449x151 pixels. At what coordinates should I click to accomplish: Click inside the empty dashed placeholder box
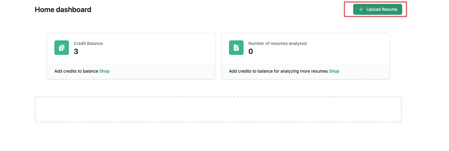(218, 109)
